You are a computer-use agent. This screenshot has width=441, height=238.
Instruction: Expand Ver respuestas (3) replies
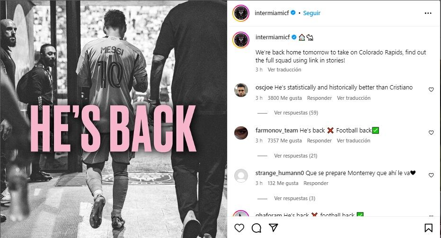tap(294, 199)
